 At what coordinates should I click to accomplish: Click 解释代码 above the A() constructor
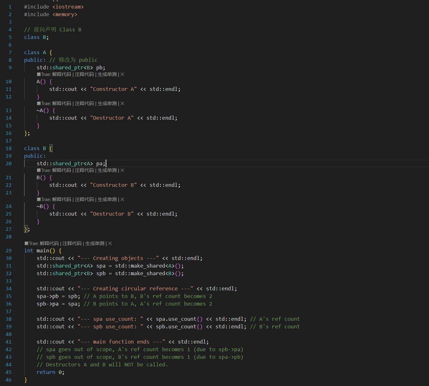[x=61, y=74]
